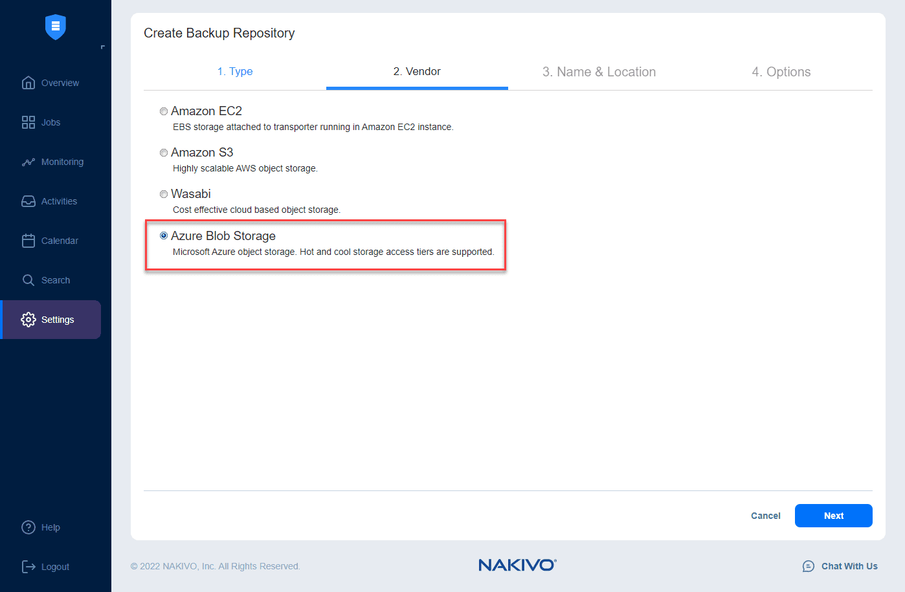Click the Amazon EC2 option label

[207, 111]
